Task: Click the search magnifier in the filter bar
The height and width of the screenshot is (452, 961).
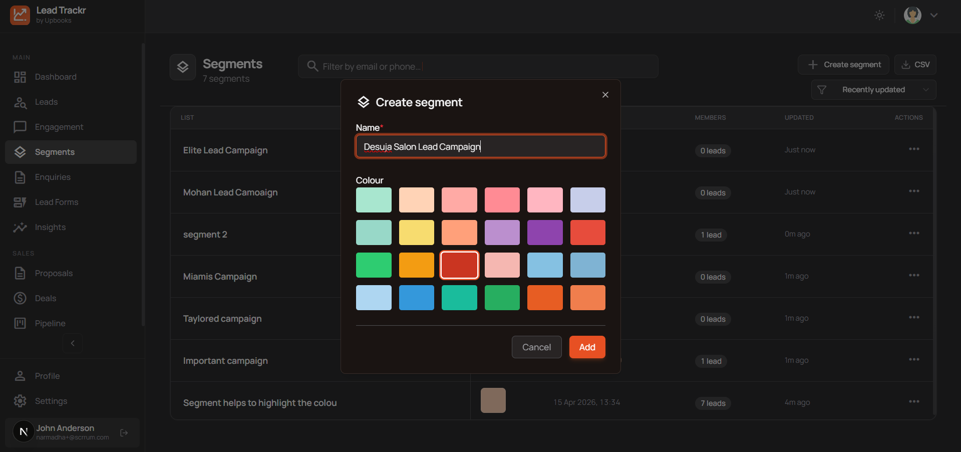Action: pos(312,66)
